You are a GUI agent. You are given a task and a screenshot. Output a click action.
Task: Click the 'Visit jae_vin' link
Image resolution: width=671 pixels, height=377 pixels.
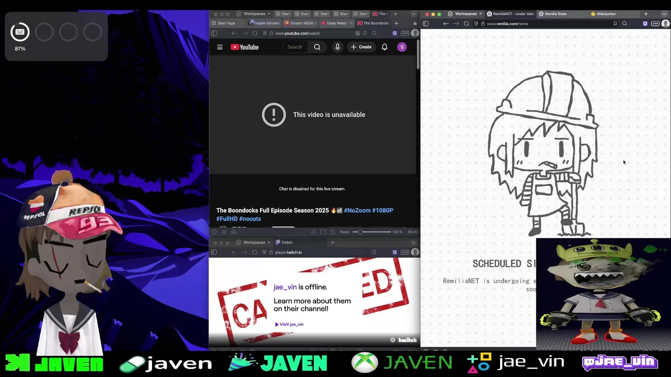[x=289, y=324]
